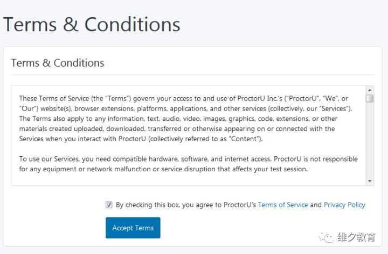Screen dimensions: 388x254
Task: Click the line beginning "for any equipment or network"
Action: tap(163, 169)
